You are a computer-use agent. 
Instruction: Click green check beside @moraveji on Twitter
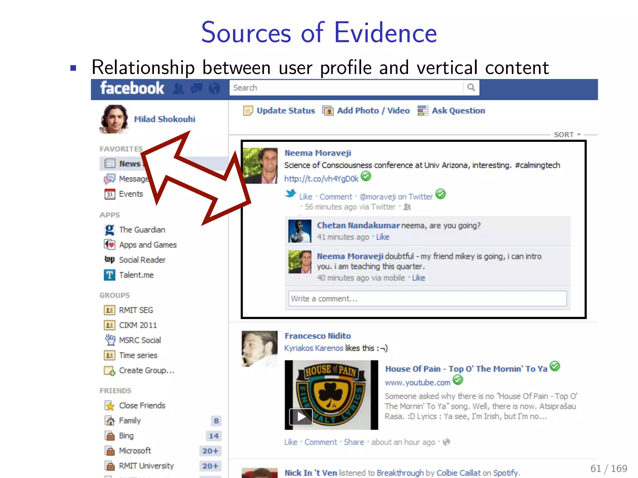(x=440, y=194)
